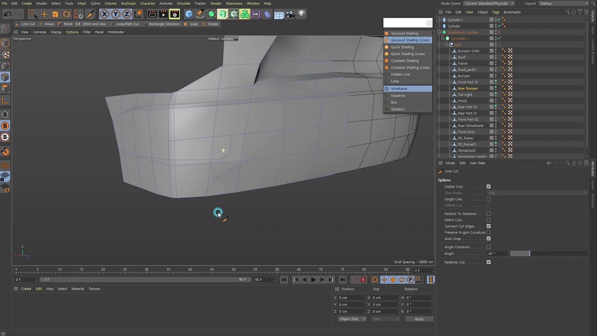Click the Knife line cut icon in top toolbar
Image resolution: width=597 pixels, height=336 pixels.
90,14
